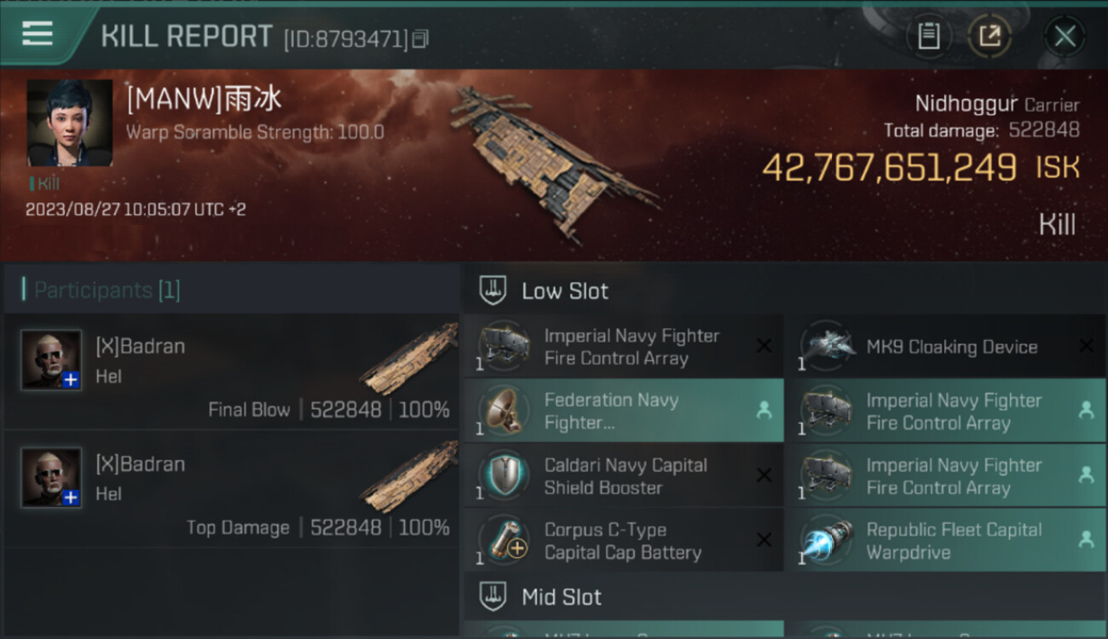Toggle the X marker on Caldari Shield Booster

pyautogui.click(x=764, y=475)
